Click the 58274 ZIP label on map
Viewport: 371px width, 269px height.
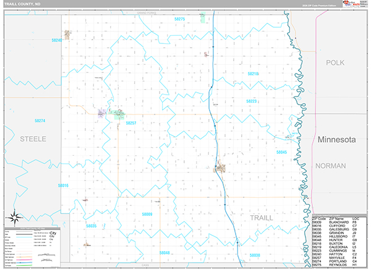click(x=40, y=121)
